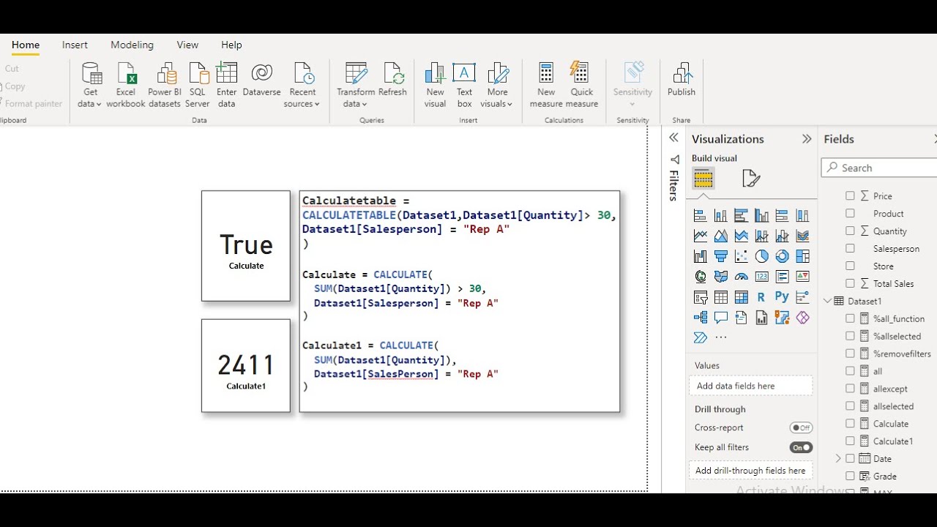Select the Build visual fields icon

(703, 179)
